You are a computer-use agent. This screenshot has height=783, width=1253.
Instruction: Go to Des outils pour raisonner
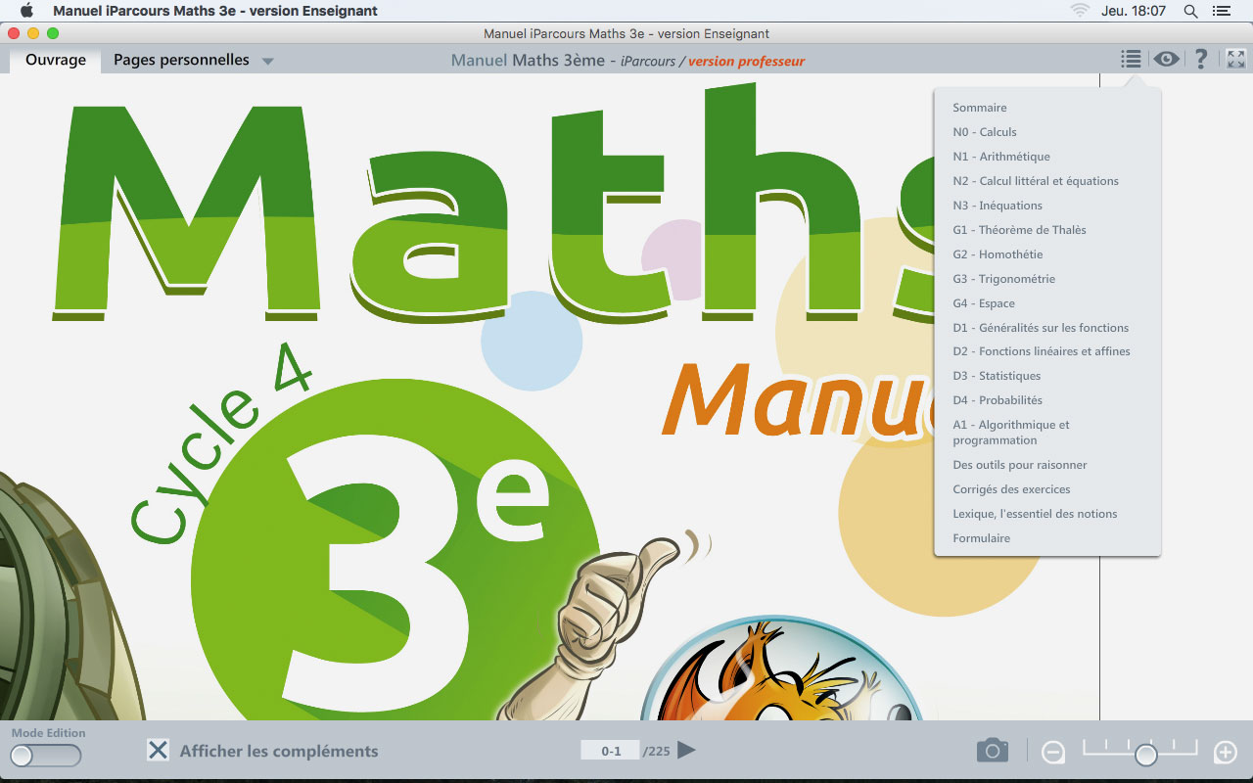point(1020,465)
